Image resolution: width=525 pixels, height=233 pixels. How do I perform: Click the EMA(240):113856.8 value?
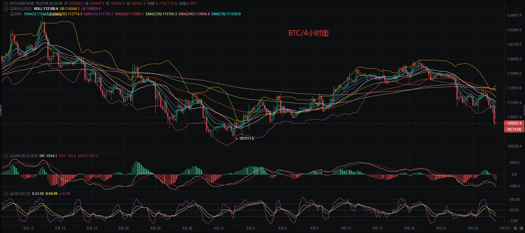click(x=194, y=14)
